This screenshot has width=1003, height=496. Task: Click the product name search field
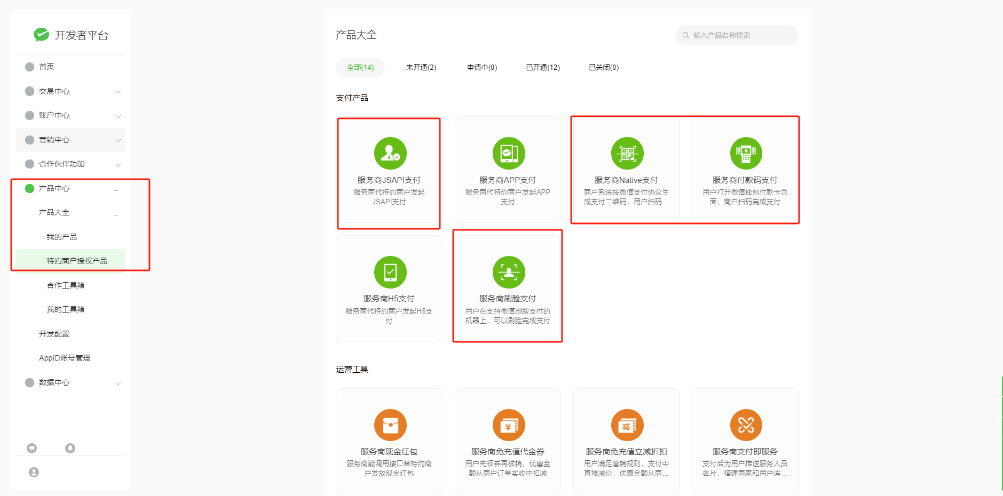click(737, 35)
